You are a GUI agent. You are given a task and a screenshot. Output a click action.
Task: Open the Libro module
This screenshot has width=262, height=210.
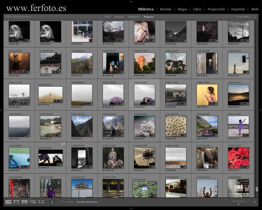(197, 9)
